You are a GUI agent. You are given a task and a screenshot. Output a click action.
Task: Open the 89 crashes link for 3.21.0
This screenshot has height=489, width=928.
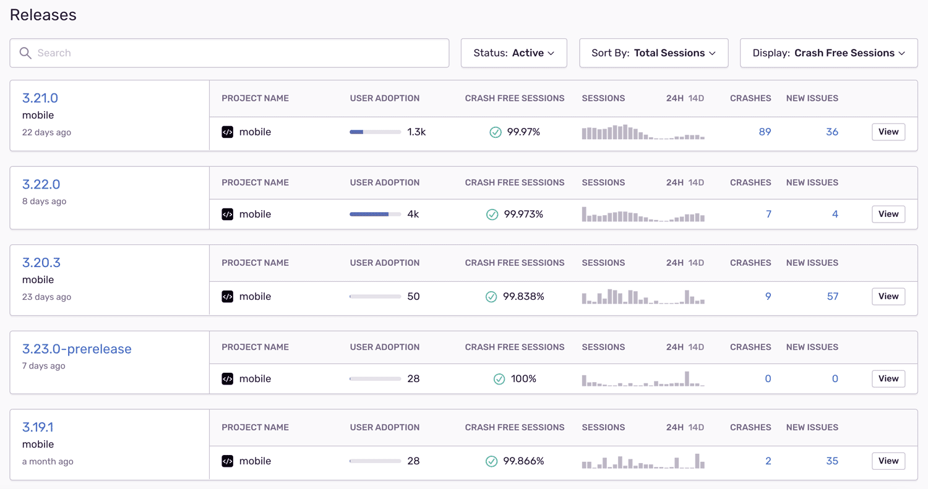coord(765,132)
